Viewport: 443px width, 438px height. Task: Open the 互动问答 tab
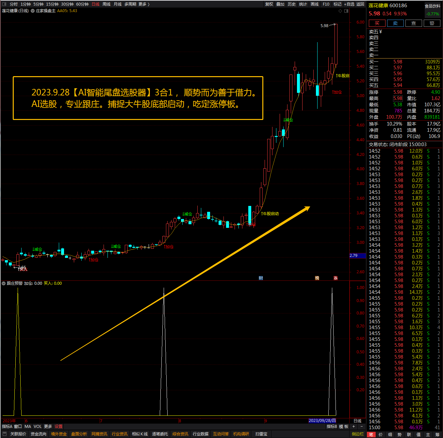[x=221, y=434]
